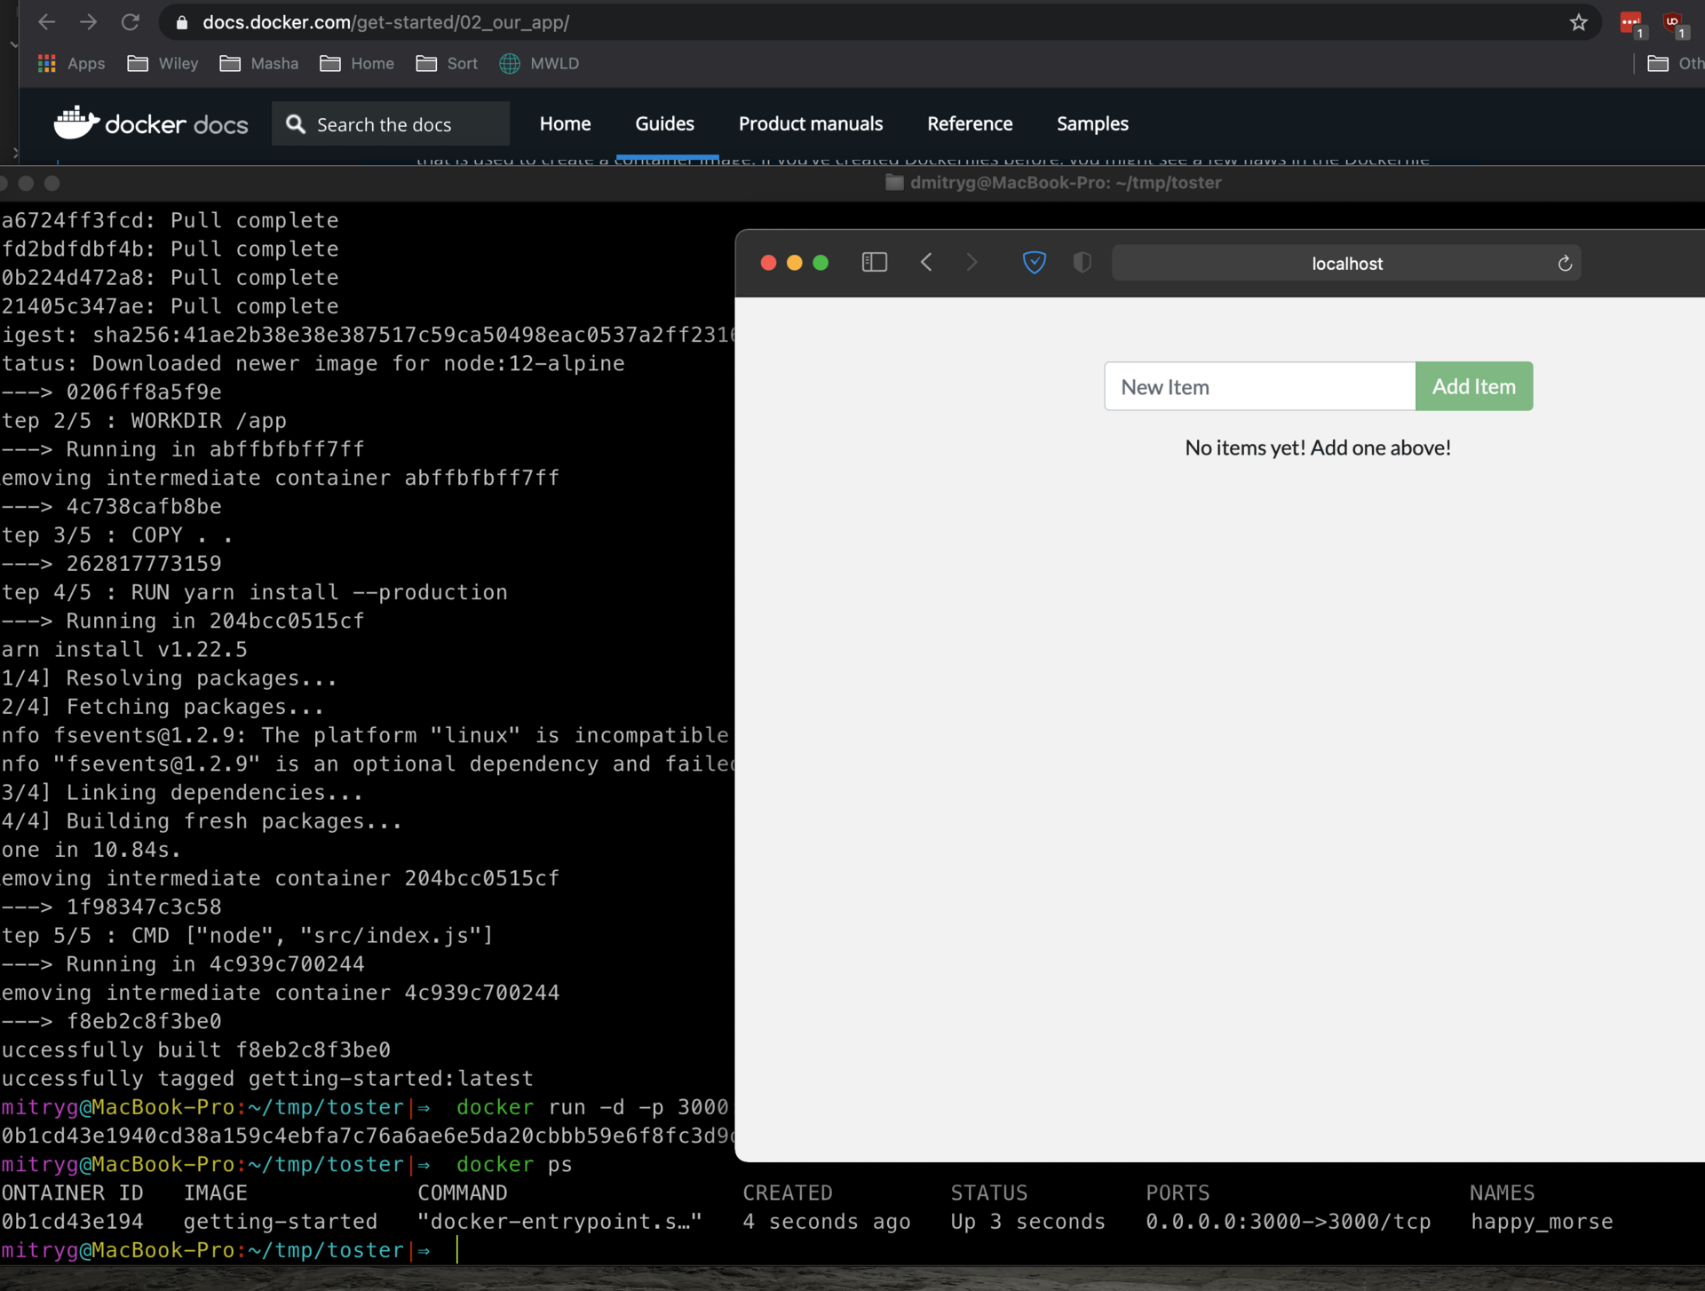Click the New Item text field

1259,386
